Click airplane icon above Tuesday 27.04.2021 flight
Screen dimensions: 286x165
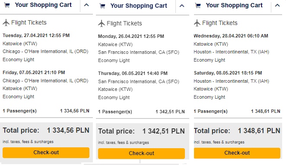6,23
